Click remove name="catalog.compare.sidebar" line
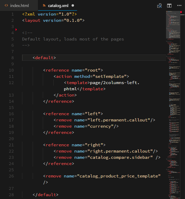The height and width of the screenshot is (199, 185). point(107,157)
